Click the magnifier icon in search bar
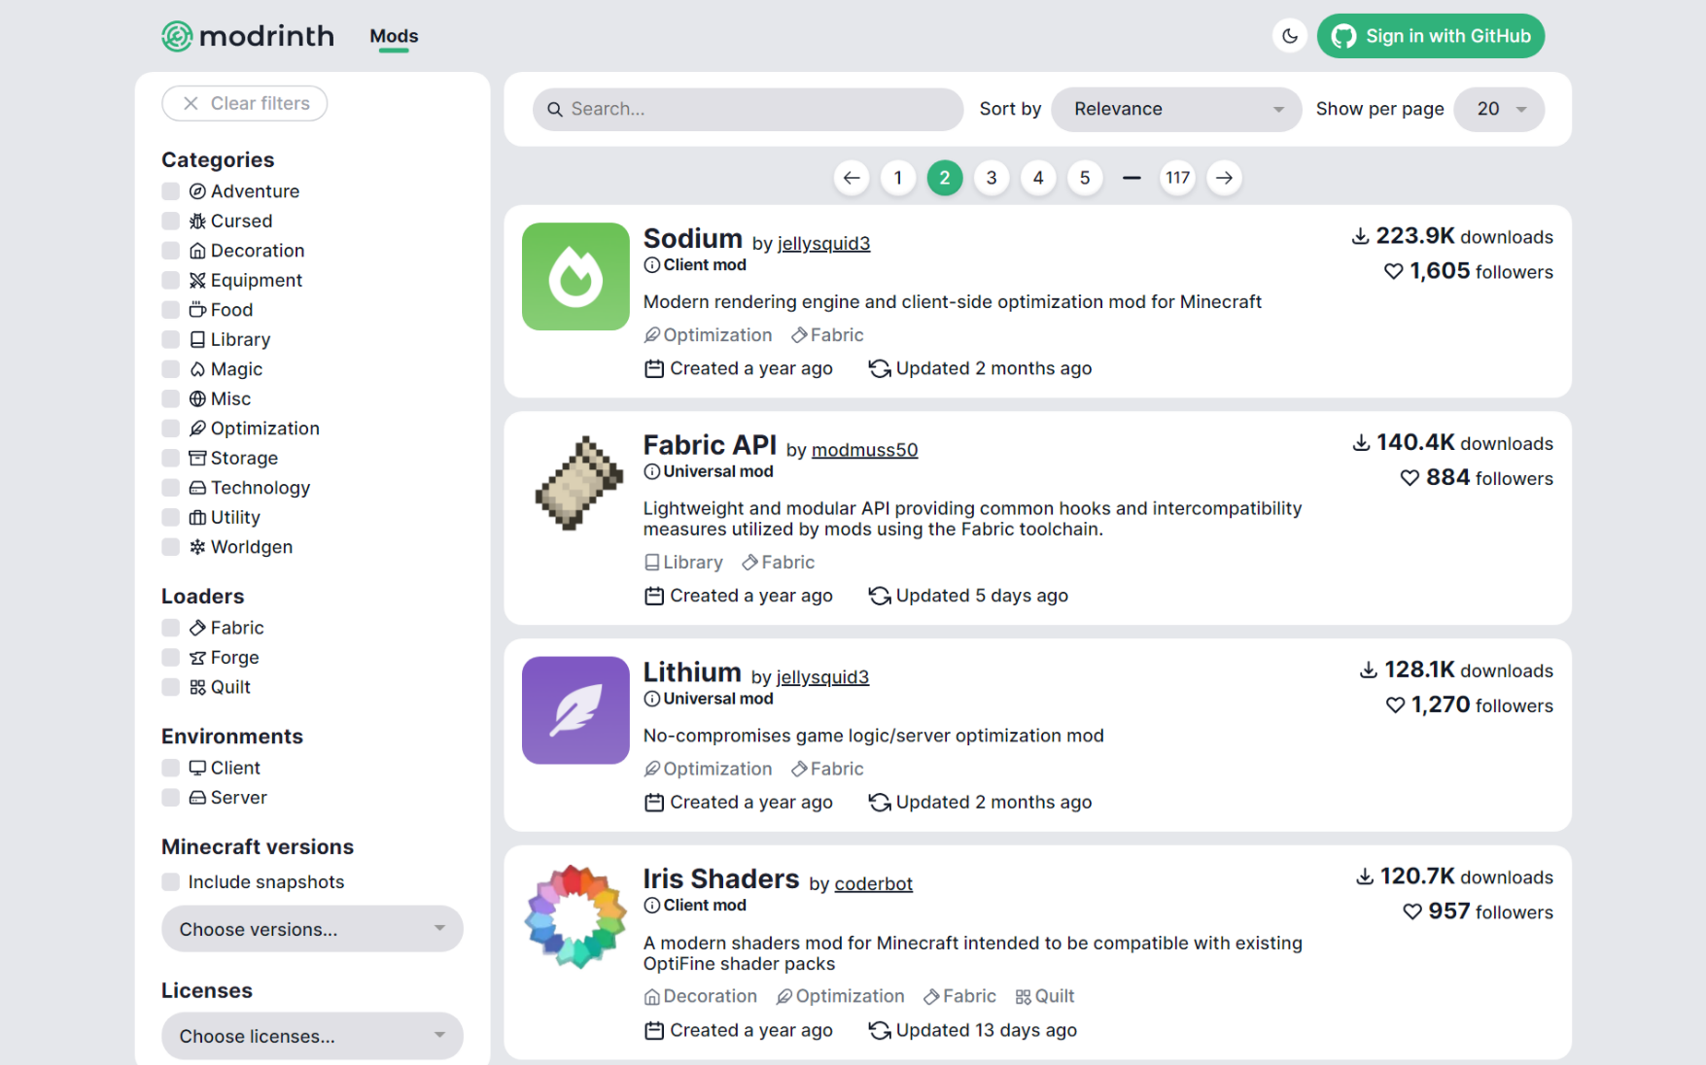The height and width of the screenshot is (1065, 1706). click(x=555, y=110)
